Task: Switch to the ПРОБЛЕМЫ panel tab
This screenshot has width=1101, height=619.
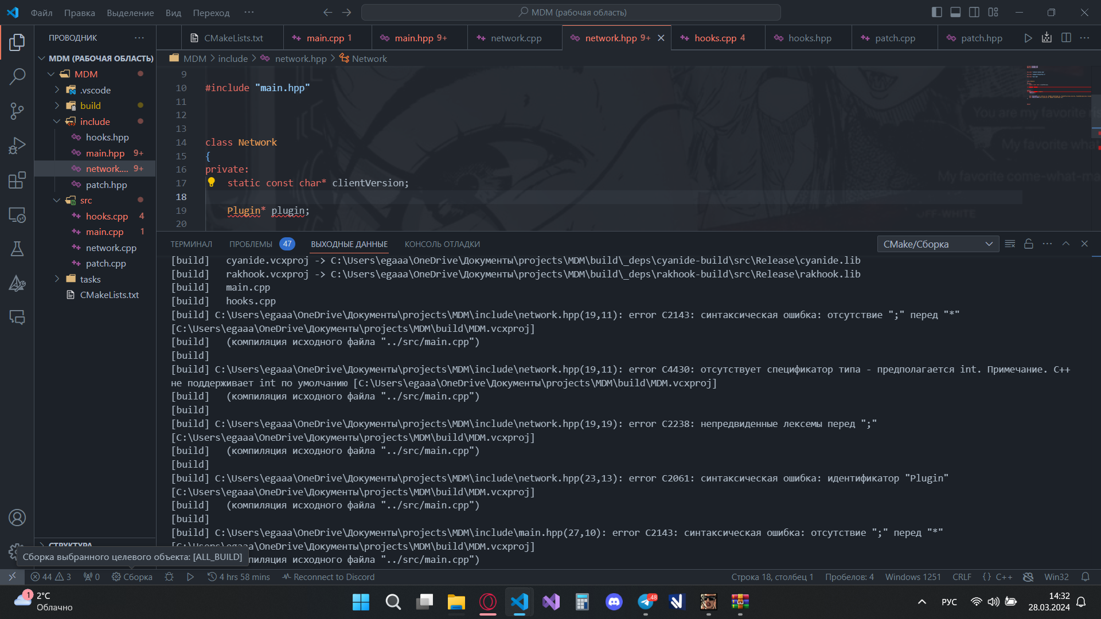Action: click(251, 244)
